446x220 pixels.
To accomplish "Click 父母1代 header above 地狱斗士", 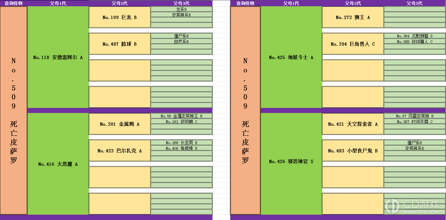I will [291, 3].
